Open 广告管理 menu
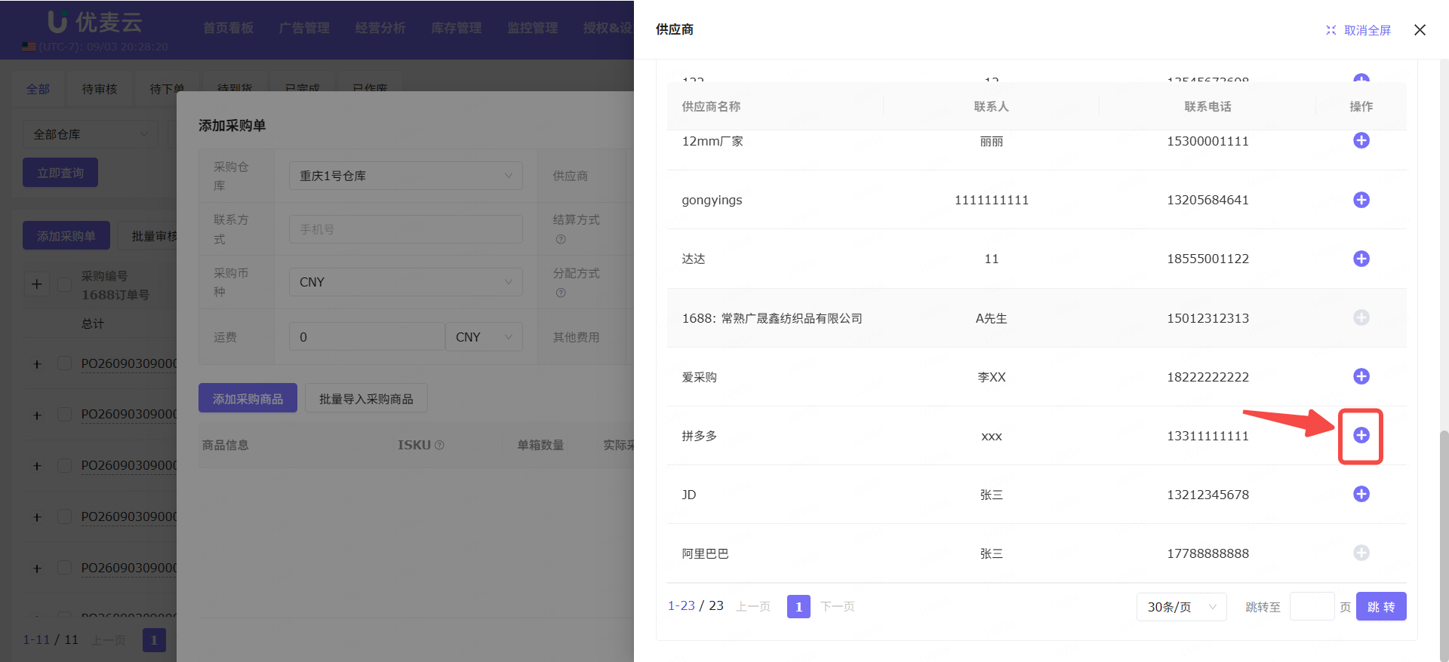This screenshot has height=662, width=1449. [304, 28]
